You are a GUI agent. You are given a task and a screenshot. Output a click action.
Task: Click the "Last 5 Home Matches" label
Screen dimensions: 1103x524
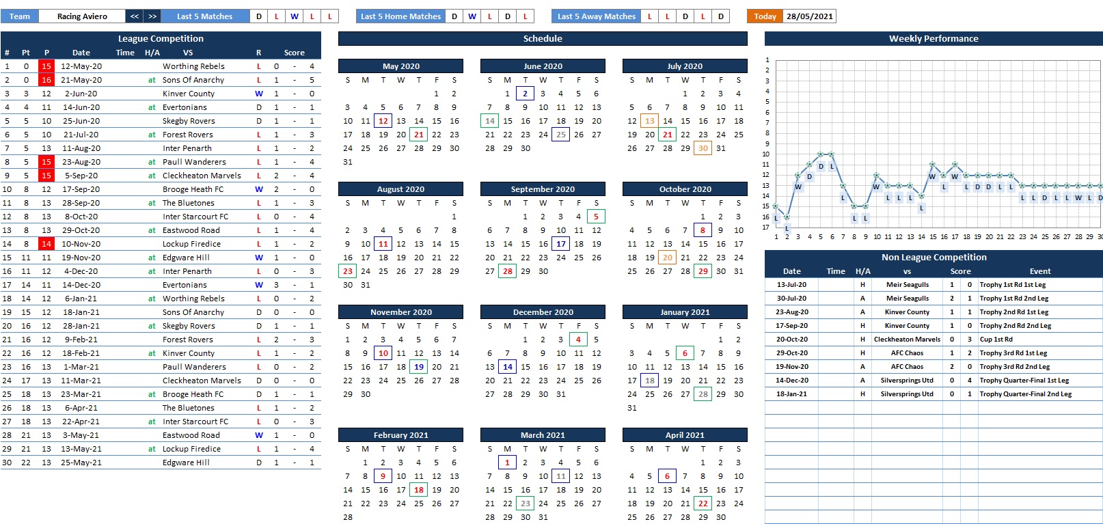400,16
